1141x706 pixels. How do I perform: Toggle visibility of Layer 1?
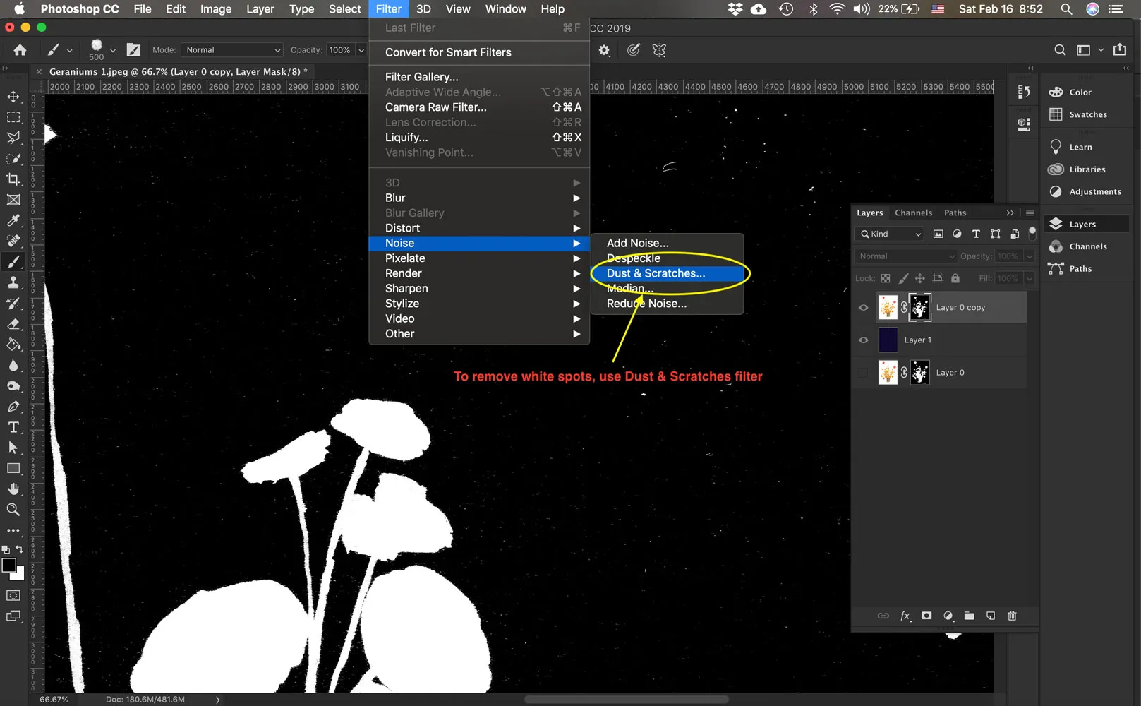tap(863, 340)
